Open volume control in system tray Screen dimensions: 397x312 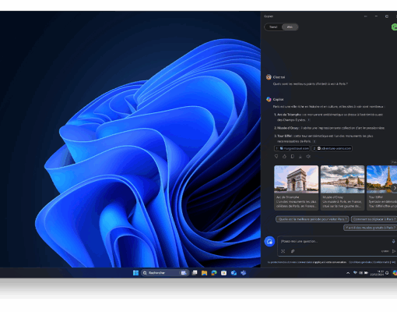coord(360,273)
